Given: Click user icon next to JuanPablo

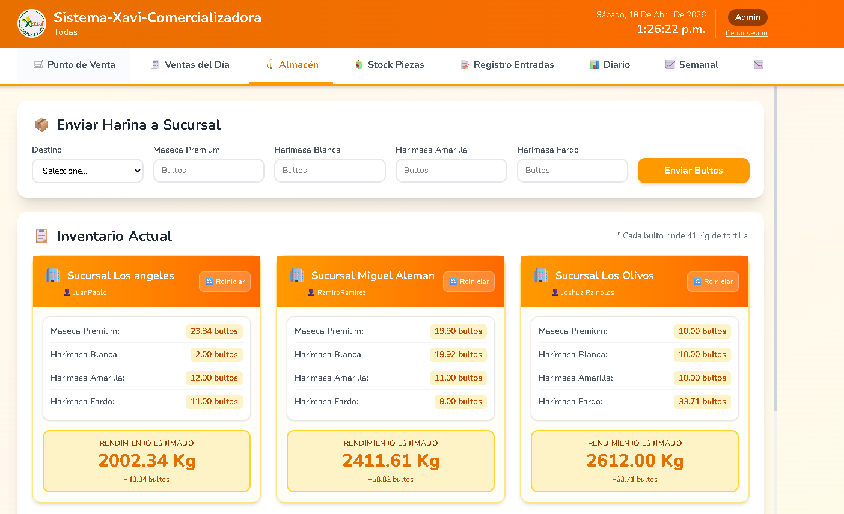Looking at the screenshot, I should coord(67,292).
